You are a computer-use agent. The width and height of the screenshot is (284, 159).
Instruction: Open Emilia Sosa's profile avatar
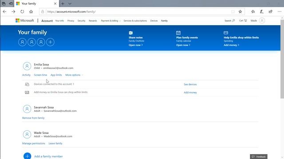click(27, 66)
